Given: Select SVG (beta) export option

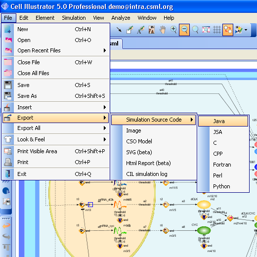Looking at the screenshot, I should pos(154,152).
